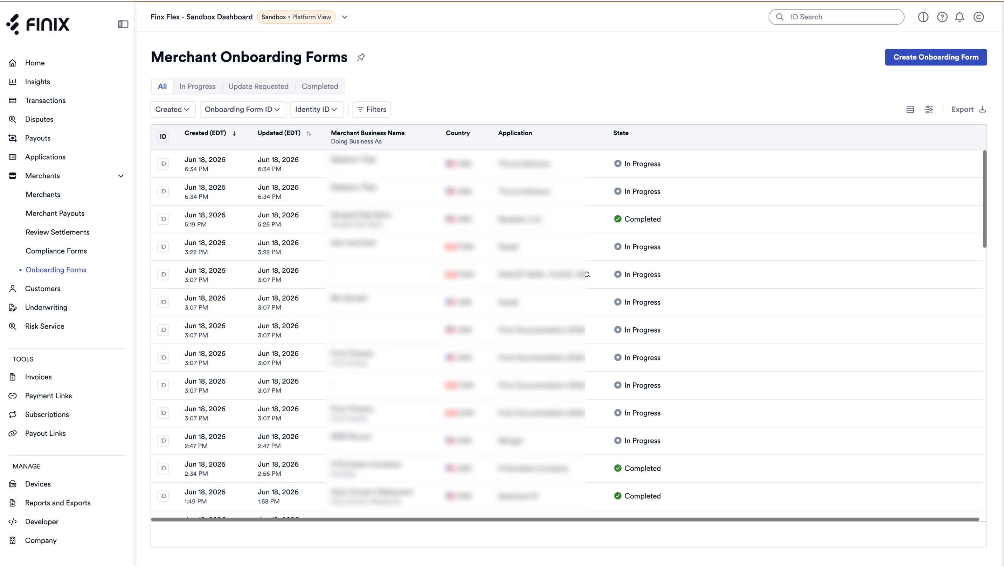Collapse the Merchants sidebar section
Viewport: 1004px width, 567px height.
coord(121,176)
